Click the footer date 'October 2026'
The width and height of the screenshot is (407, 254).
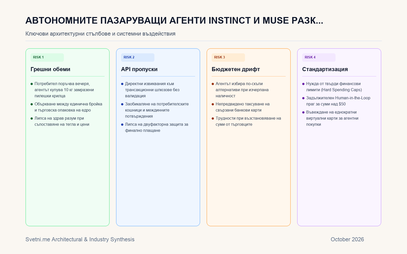[347, 240]
